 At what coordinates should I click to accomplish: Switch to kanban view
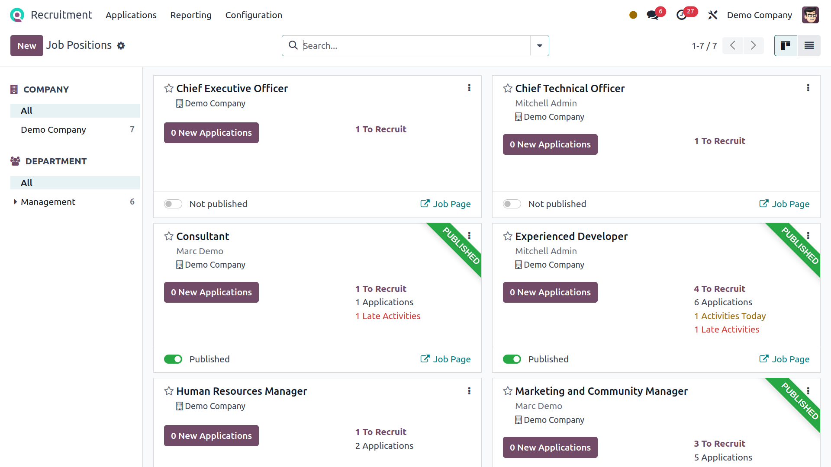(x=785, y=45)
